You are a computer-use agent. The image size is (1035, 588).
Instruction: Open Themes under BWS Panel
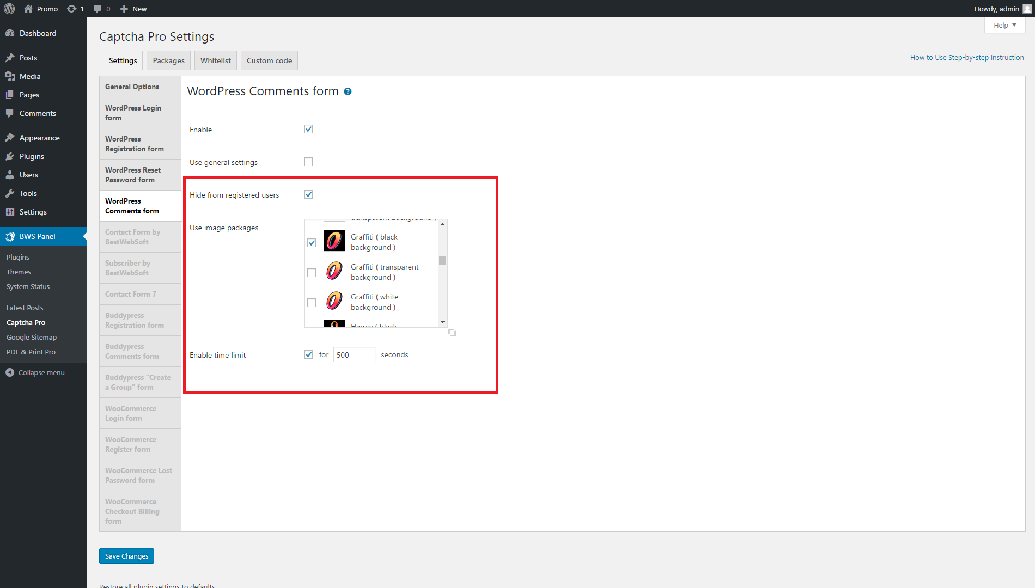pyautogui.click(x=19, y=272)
